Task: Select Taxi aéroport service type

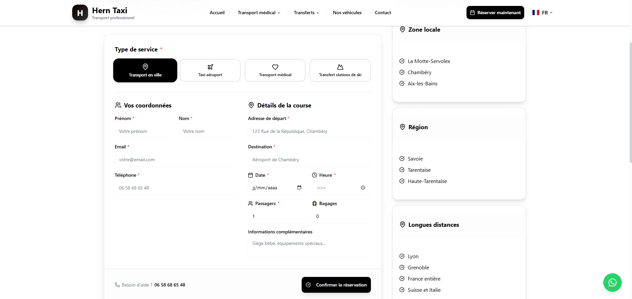Action: 210,71
